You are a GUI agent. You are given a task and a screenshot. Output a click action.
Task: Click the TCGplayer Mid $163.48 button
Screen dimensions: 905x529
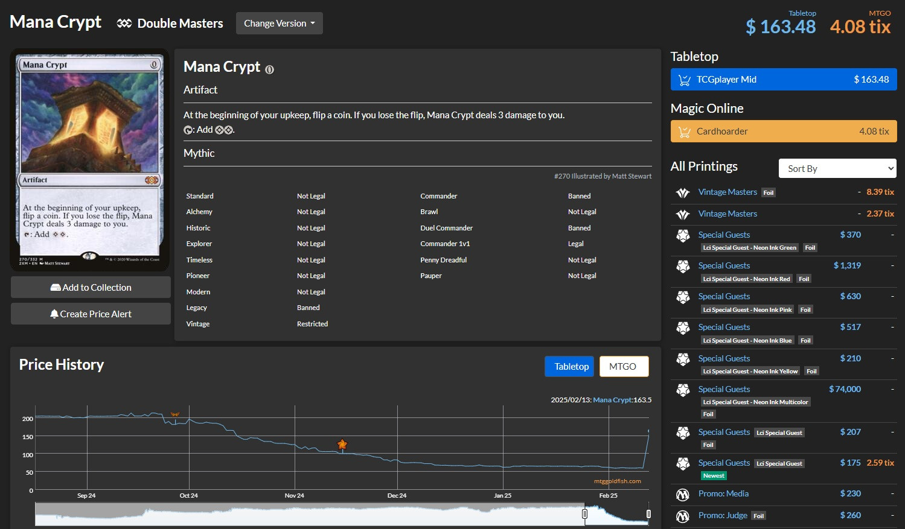784,80
